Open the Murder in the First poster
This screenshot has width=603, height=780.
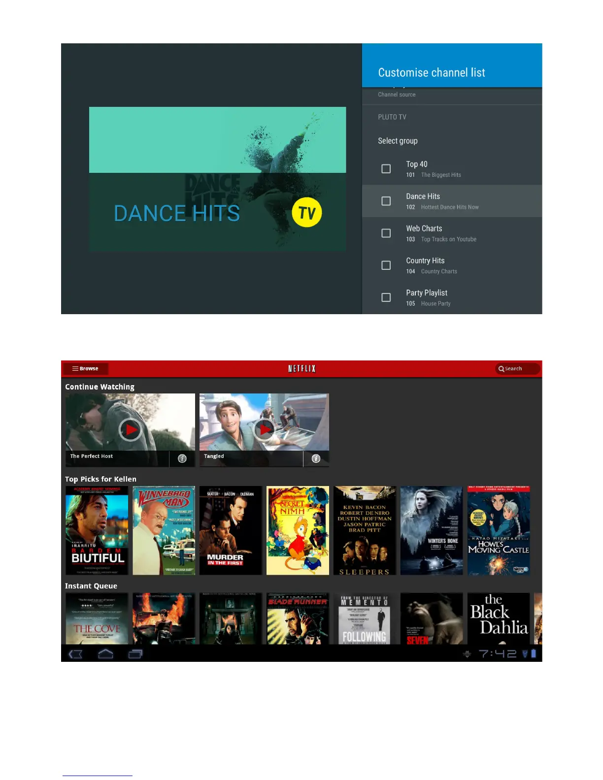[x=231, y=530]
